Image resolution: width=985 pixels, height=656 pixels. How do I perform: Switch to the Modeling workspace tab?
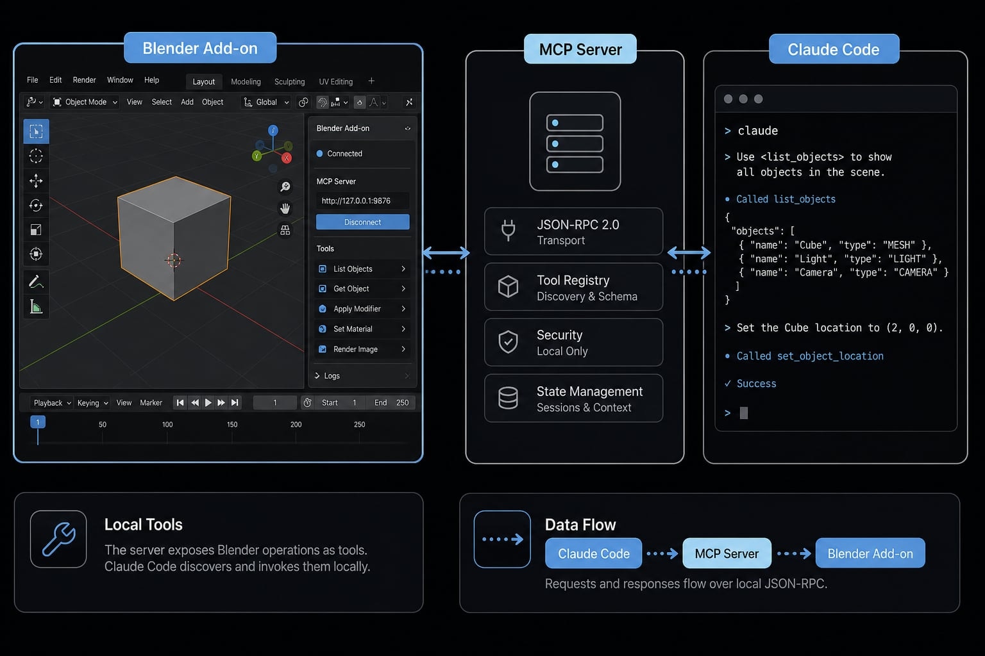pyautogui.click(x=246, y=82)
